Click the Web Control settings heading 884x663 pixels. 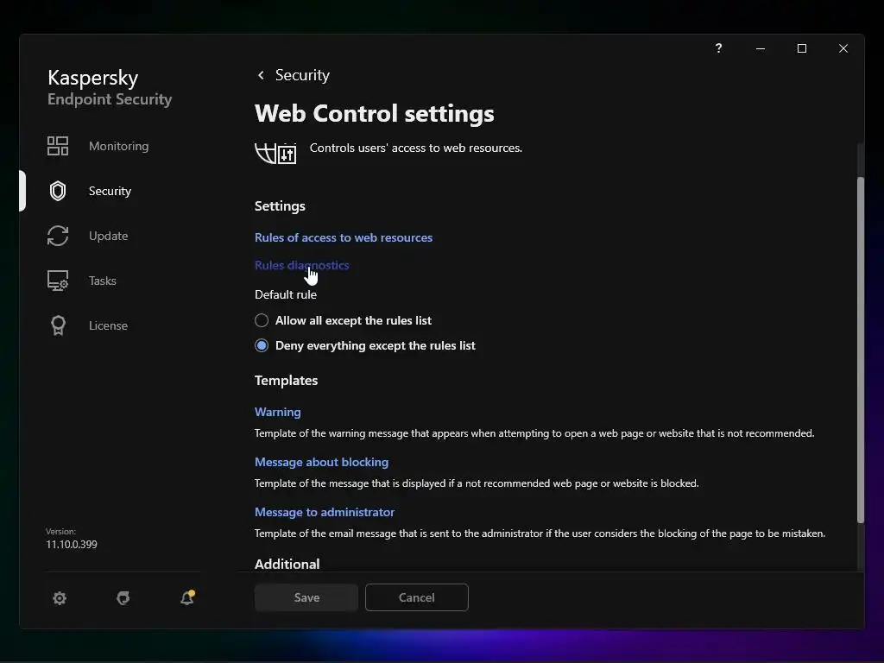tap(375, 113)
